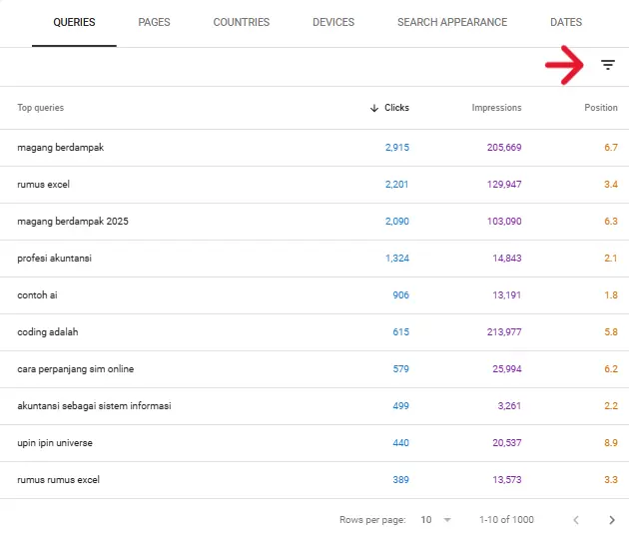Switch to the Countries tab

pyautogui.click(x=244, y=22)
